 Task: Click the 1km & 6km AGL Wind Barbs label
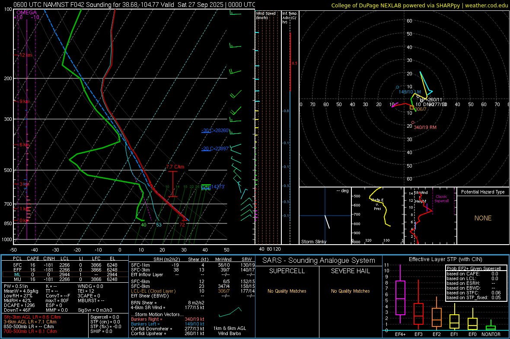(229, 331)
